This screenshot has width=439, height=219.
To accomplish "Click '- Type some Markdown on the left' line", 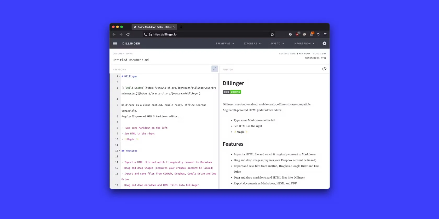I will pyautogui.click(x=145, y=128).
